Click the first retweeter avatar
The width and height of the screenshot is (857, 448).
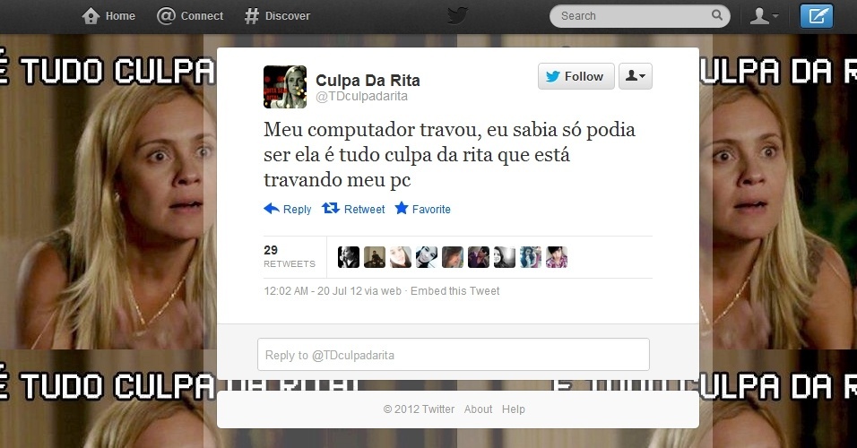click(x=348, y=257)
